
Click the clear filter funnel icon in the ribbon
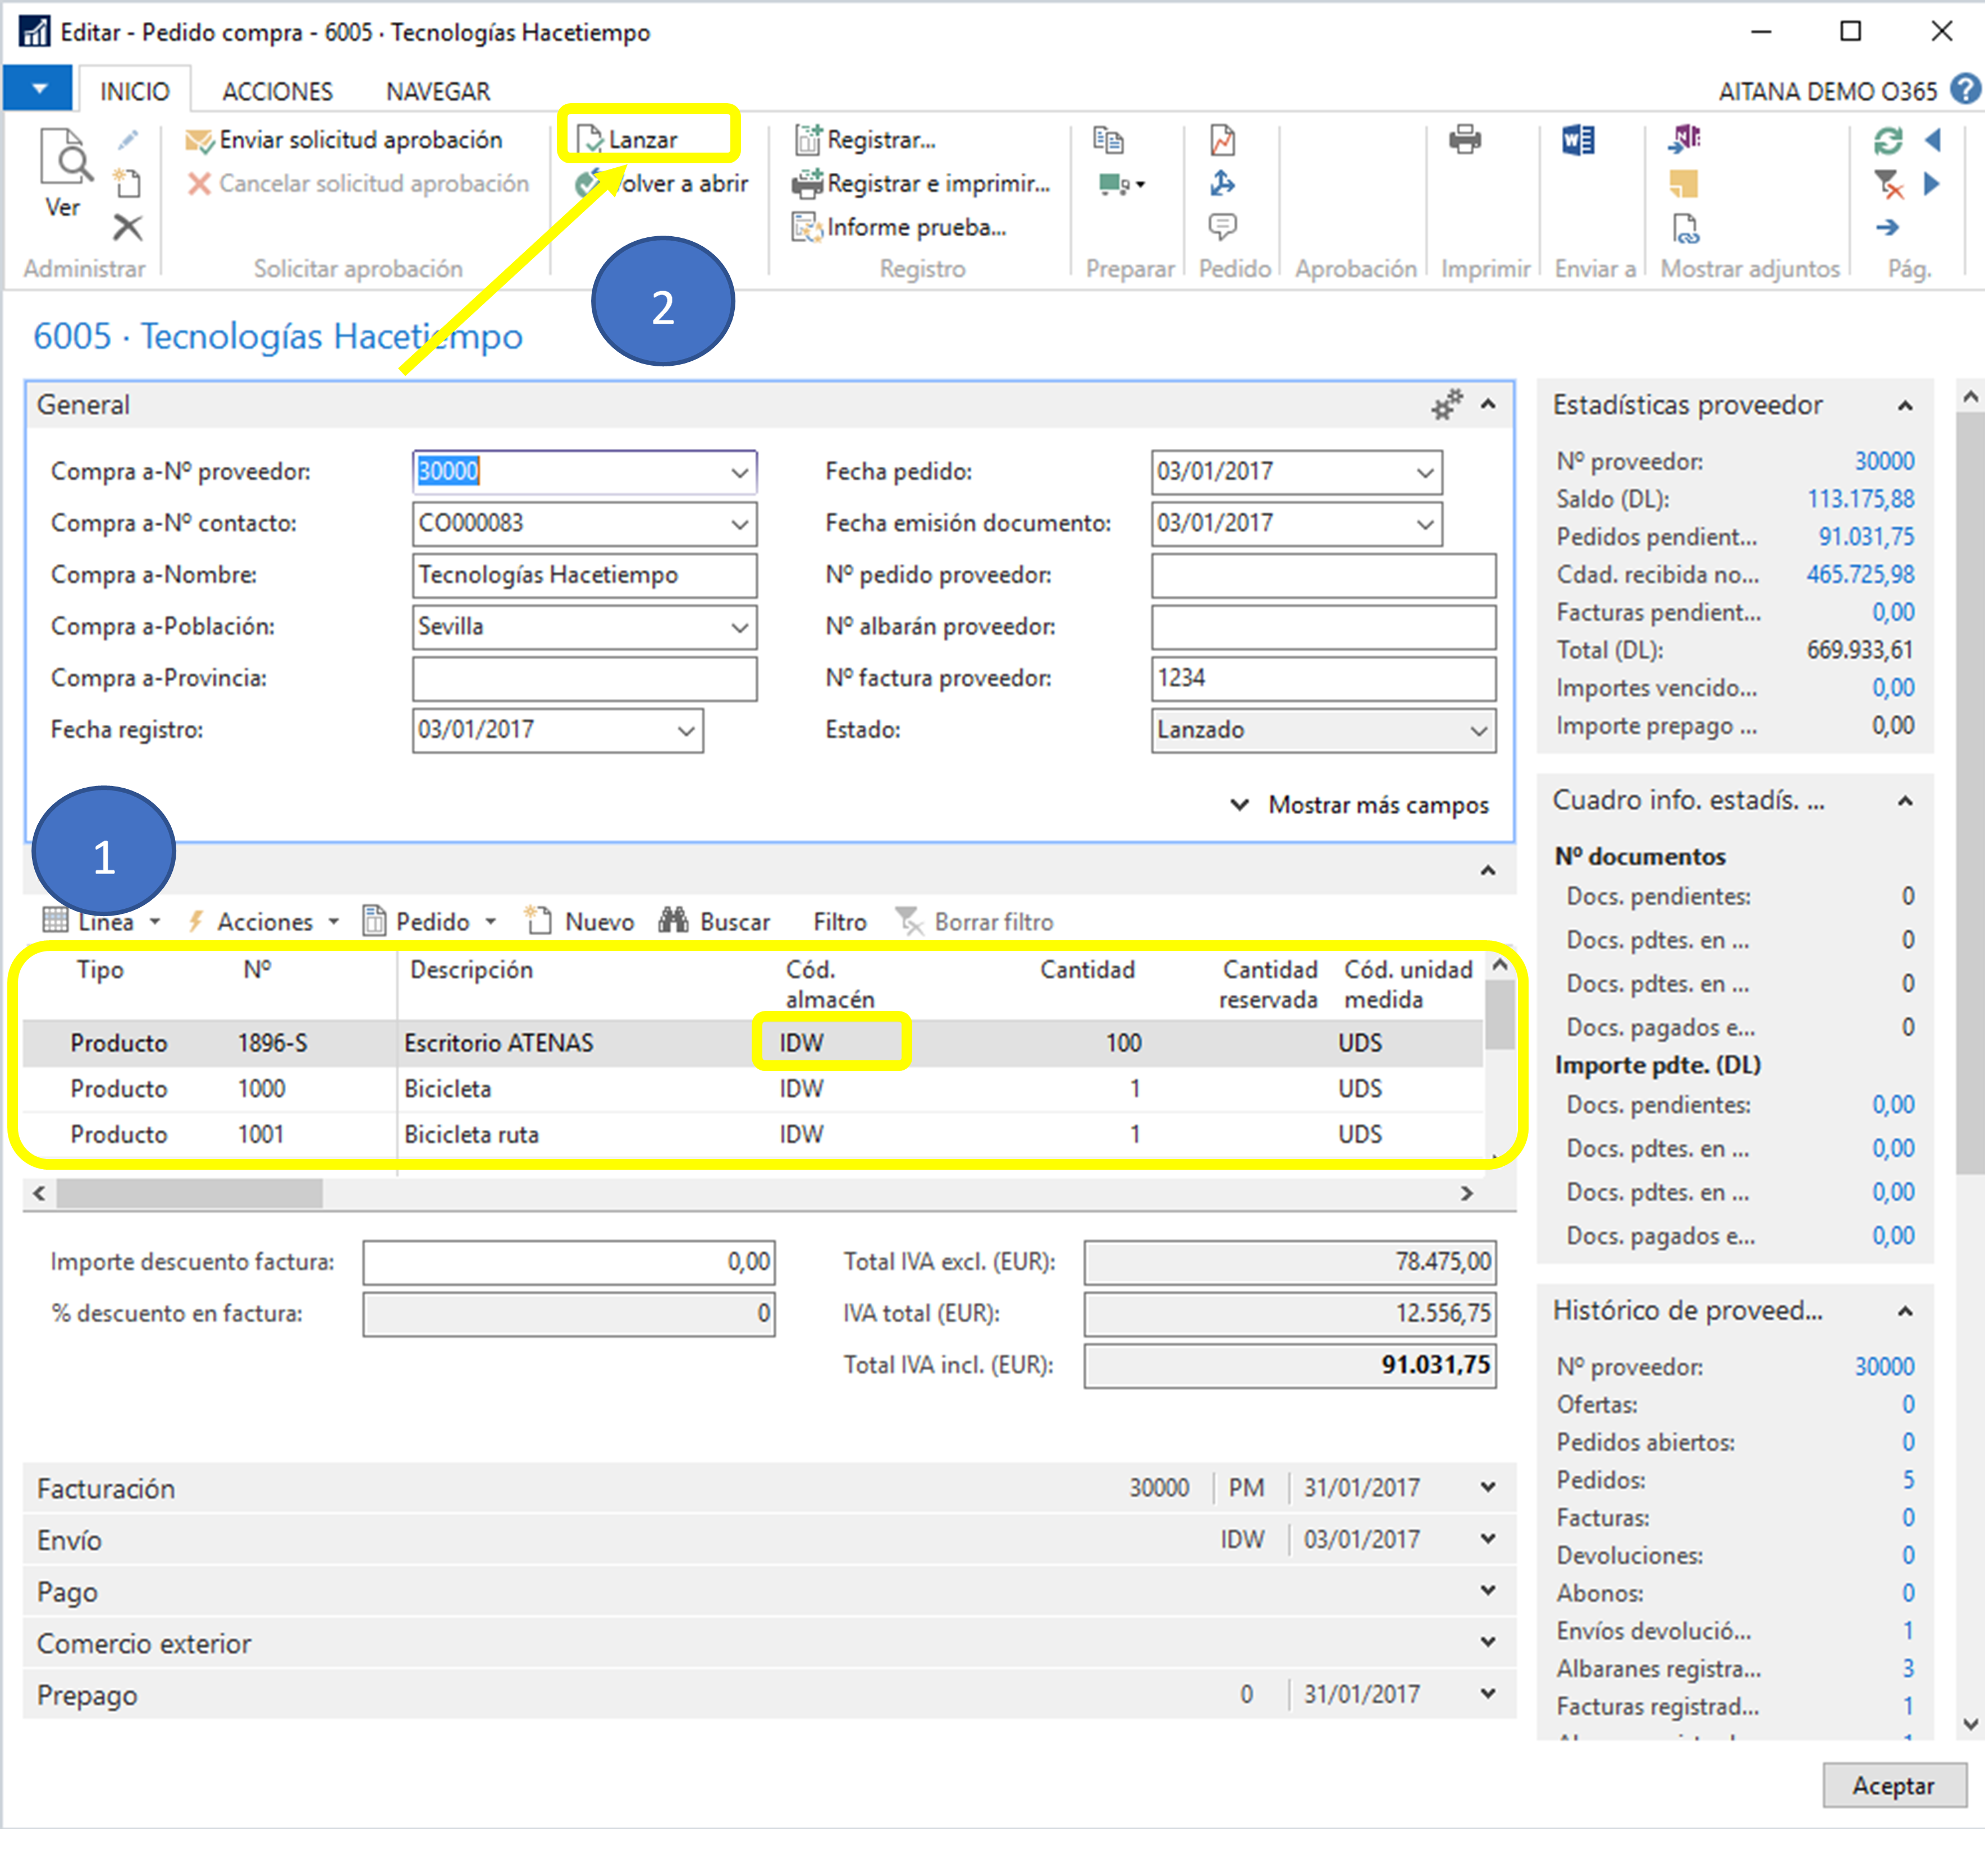[1888, 184]
